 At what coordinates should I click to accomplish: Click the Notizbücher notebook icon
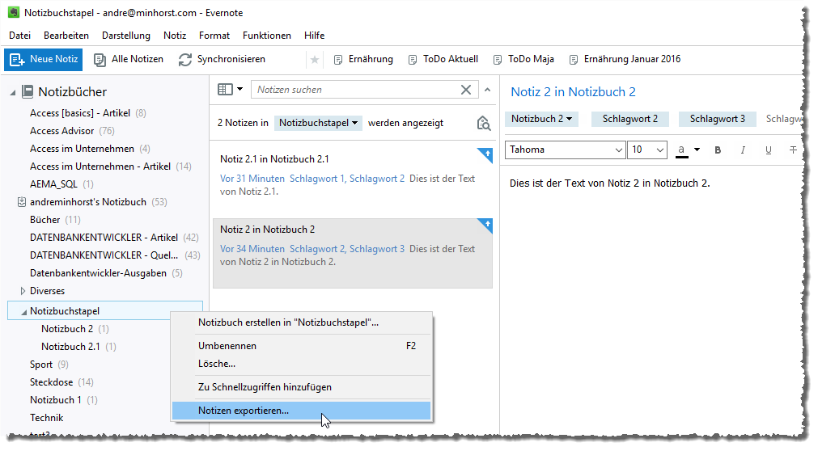point(28,92)
